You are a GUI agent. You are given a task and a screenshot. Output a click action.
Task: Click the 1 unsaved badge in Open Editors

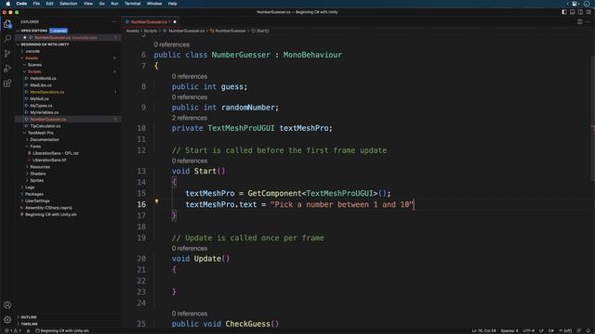[58, 31]
